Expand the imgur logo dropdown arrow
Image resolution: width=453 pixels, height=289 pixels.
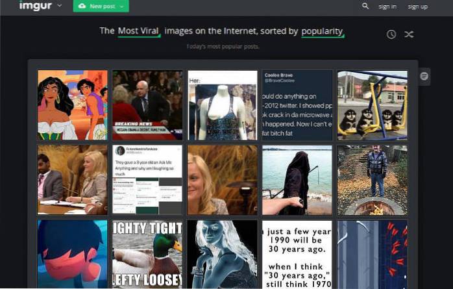59,5
